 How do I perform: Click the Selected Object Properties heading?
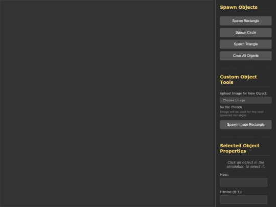240,148
